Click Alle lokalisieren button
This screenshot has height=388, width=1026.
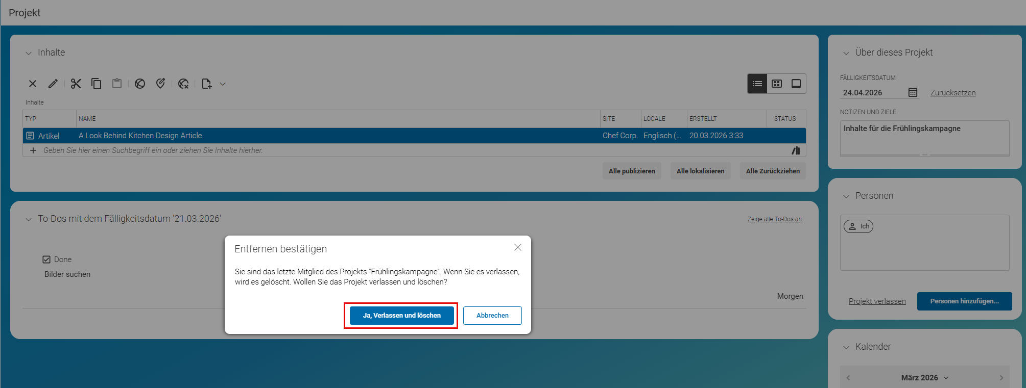700,171
